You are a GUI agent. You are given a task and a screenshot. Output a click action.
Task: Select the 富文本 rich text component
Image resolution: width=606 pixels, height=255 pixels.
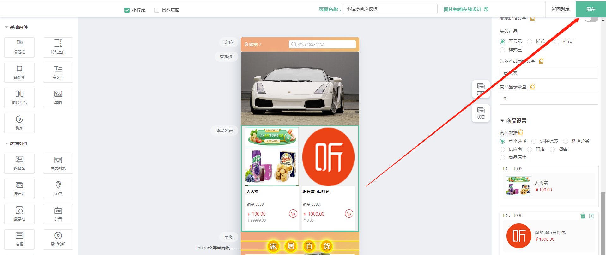[58, 72]
